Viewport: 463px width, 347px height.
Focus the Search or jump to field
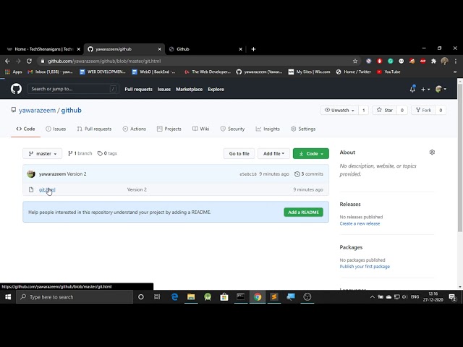[x=73, y=89]
